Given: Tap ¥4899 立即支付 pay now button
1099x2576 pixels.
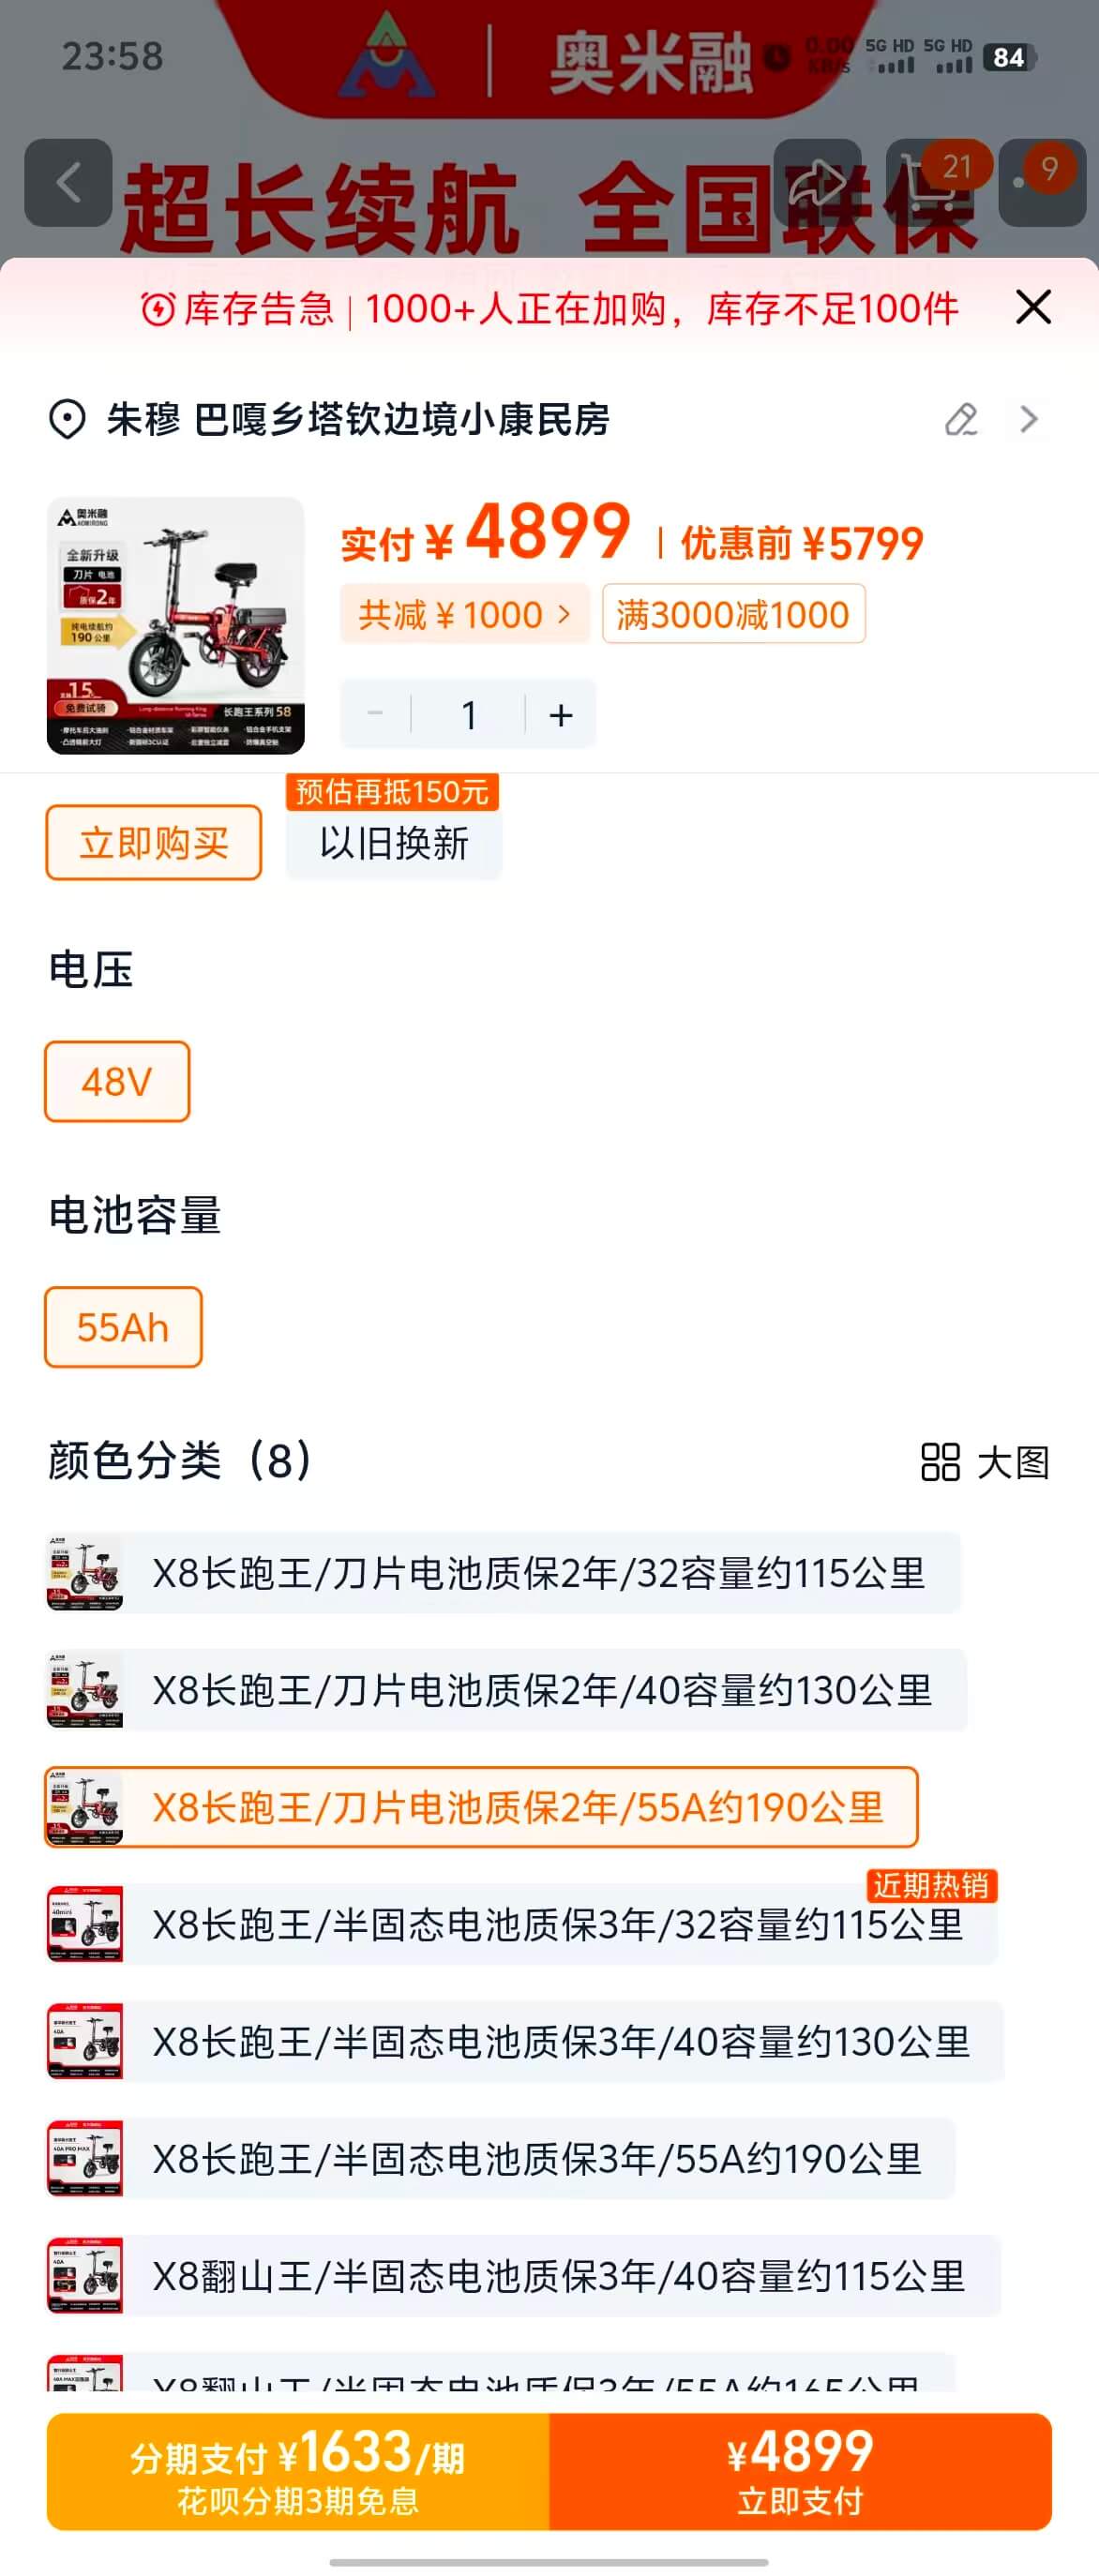Looking at the screenshot, I should pyautogui.click(x=800, y=2472).
